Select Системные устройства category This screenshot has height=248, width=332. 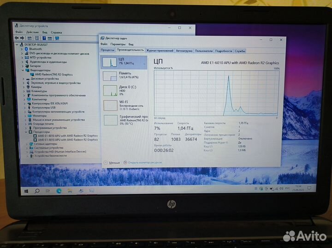click(x=49, y=148)
